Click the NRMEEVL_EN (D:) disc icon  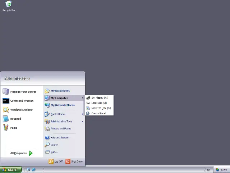88,108
